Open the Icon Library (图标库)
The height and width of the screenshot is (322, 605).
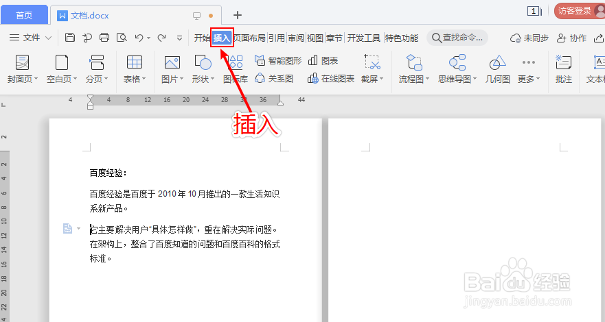point(236,69)
